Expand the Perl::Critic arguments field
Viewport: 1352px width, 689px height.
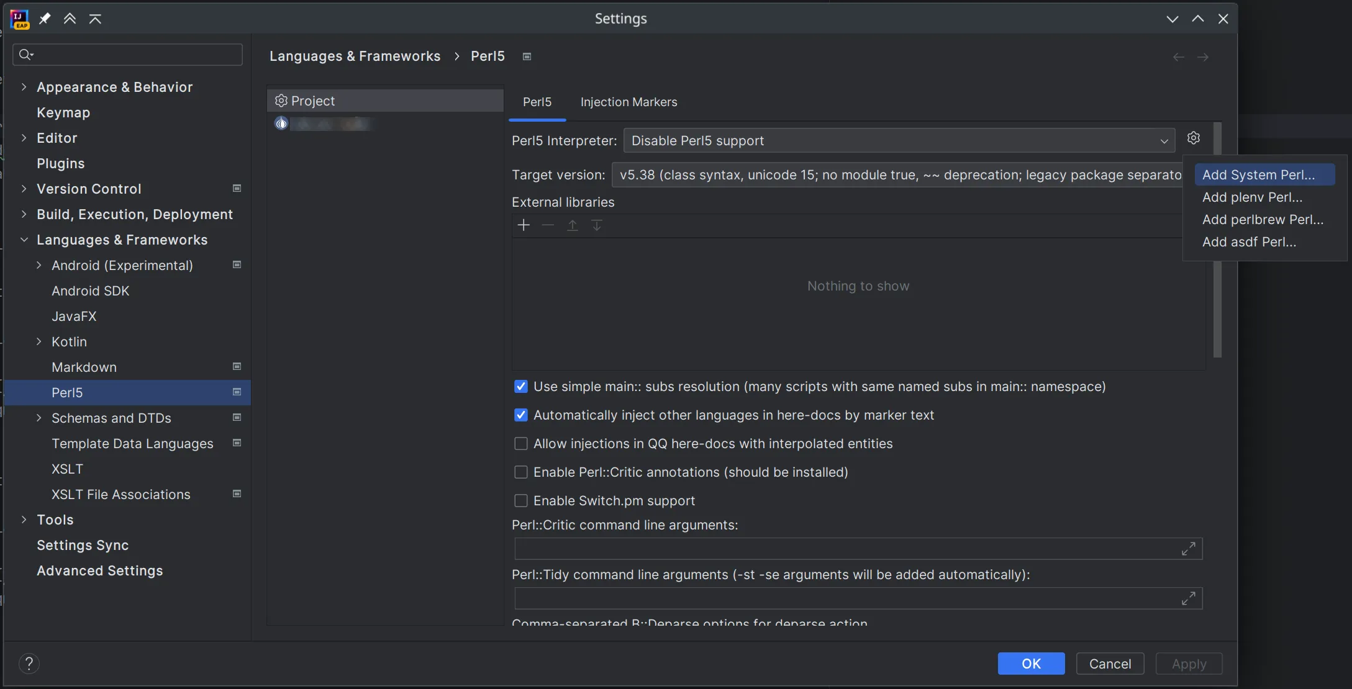1188,549
